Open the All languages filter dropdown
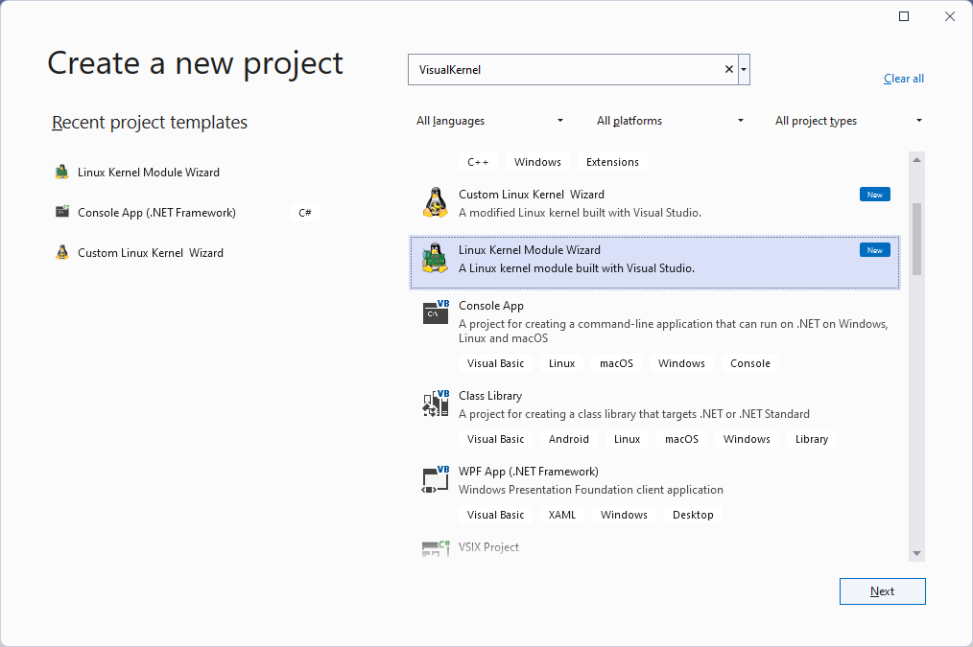Viewport: 973px width, 647px height. click(x=489, y=121)
